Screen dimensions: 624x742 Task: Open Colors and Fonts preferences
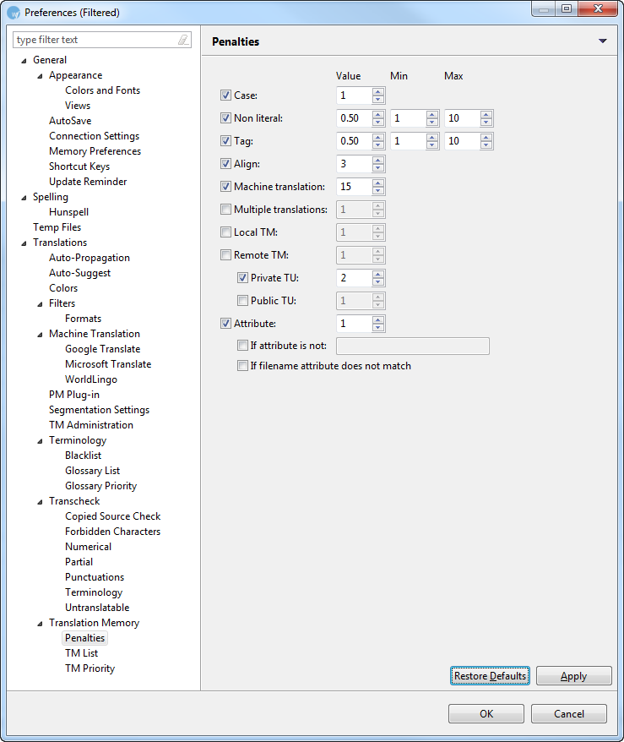(x=102, y=90)
